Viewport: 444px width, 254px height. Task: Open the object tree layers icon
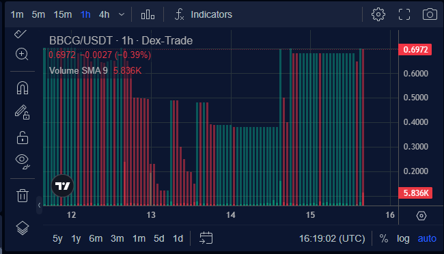coord(23,228)
